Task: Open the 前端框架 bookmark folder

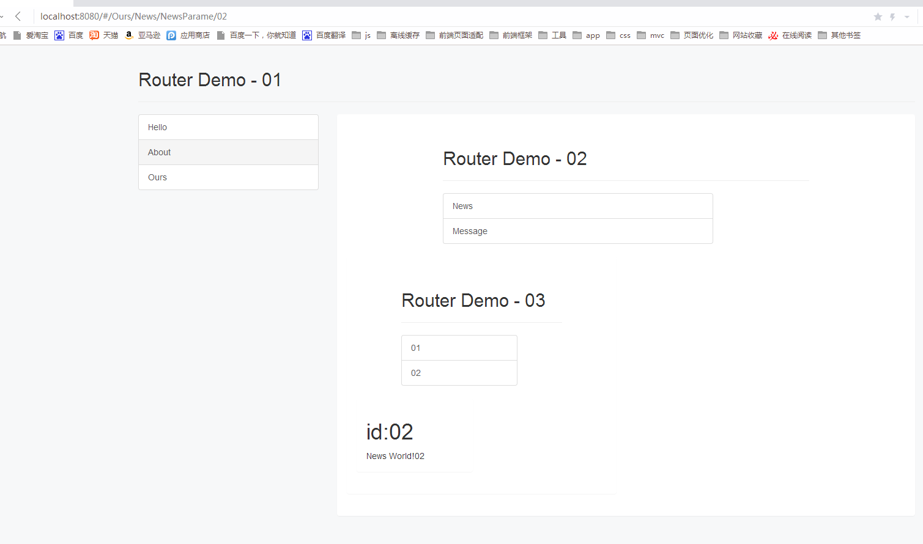Action: point(511,35)
